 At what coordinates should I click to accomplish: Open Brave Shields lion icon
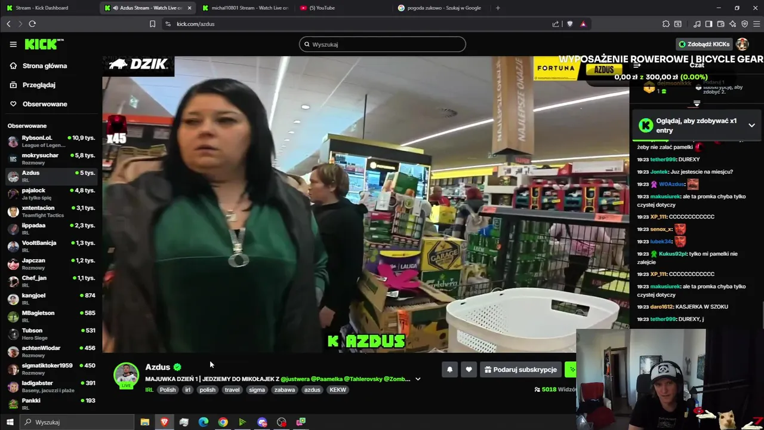click(569, 24)
